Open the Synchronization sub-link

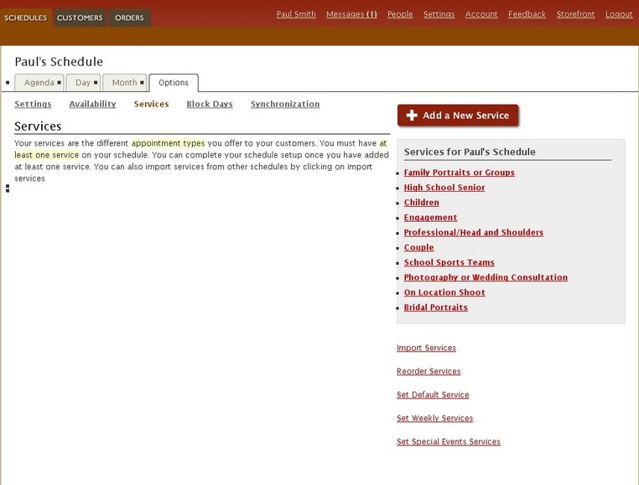285,104
